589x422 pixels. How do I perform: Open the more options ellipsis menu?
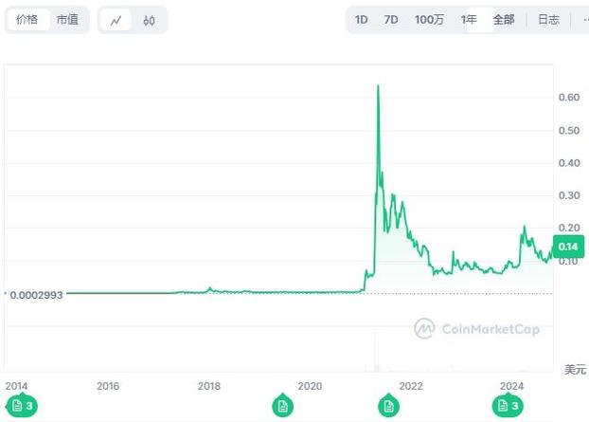(x=583, y=20)
